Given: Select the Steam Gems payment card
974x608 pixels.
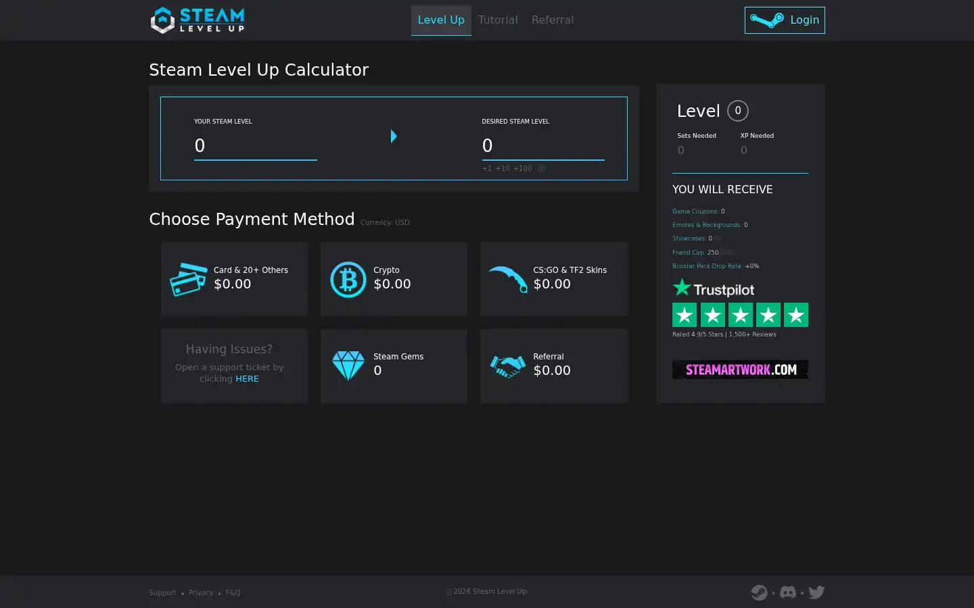Looking at the screenshot, I should click(394, 366).
